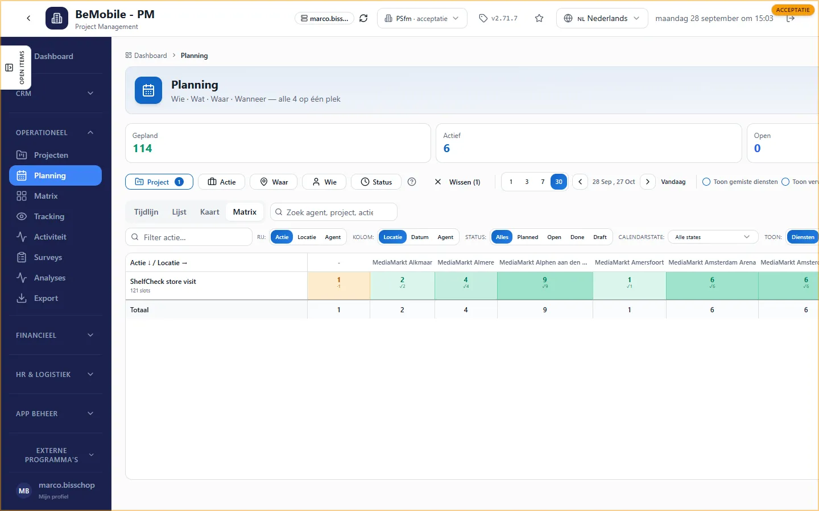Switch to the Tijdlijn view tab
The width and height of the screenshot is (819, 511).
tap(146, 212)
